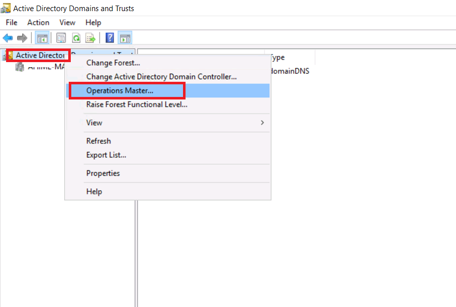Select Export List... in the context menu
The width and height of the screenshot is (456, 307).
click(x=168, y=155)
